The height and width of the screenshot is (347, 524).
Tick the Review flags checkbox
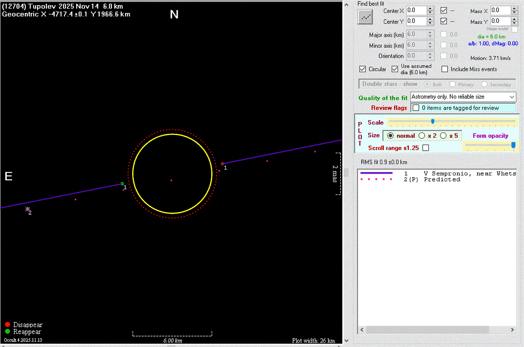(x=416, y=108)
